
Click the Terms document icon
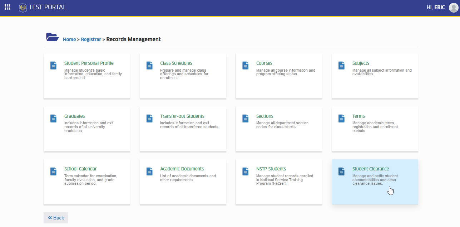point(341,119)
